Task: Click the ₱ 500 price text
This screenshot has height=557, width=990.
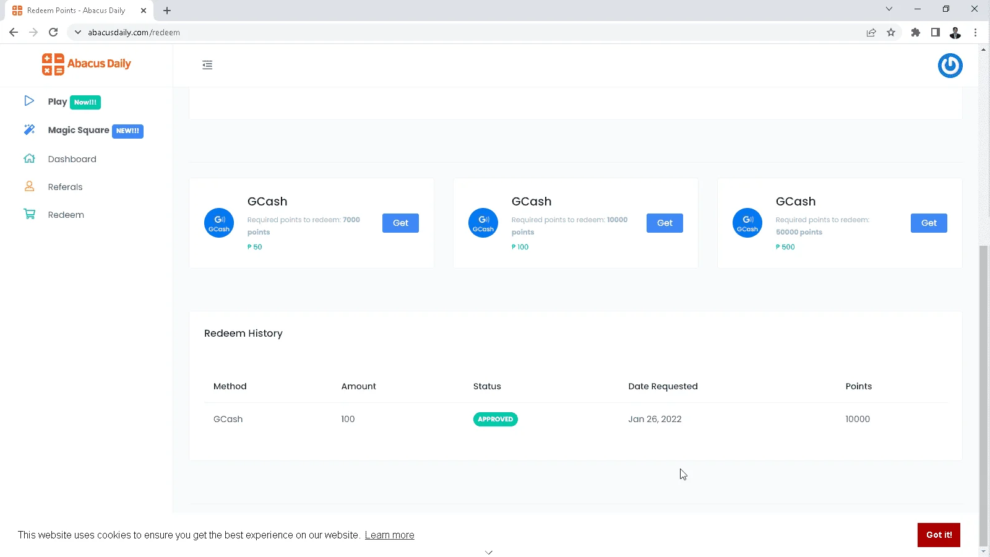Action: 785,247
